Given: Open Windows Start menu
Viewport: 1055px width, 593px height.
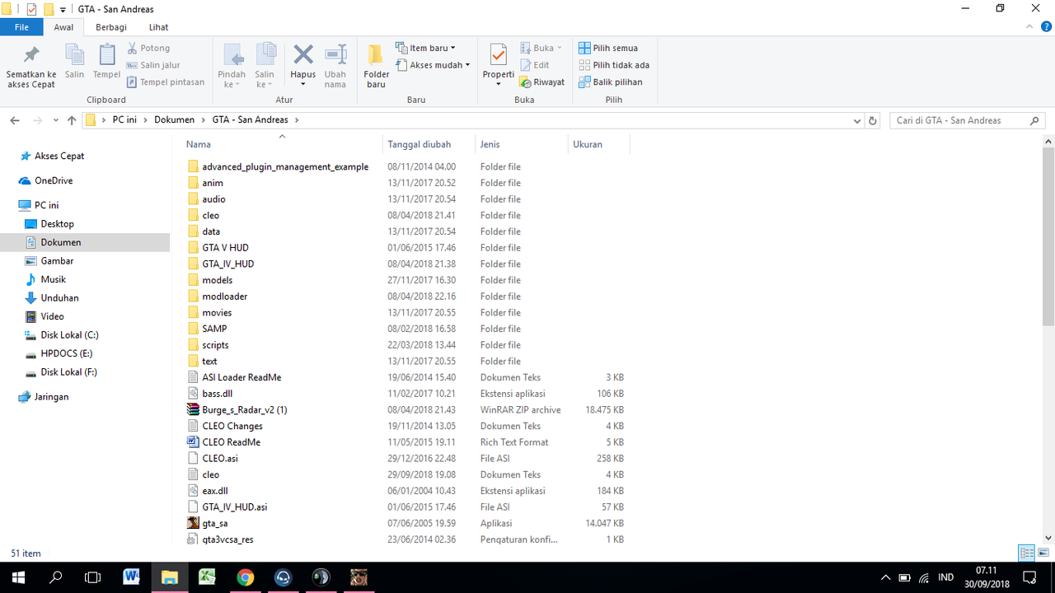Looking at the screenshot, I should pyautogui.click(x=18, y=577).
